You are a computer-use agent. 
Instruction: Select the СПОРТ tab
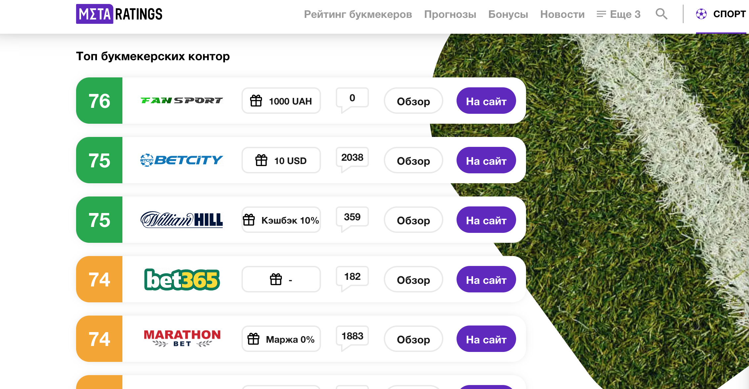(721, 14)
